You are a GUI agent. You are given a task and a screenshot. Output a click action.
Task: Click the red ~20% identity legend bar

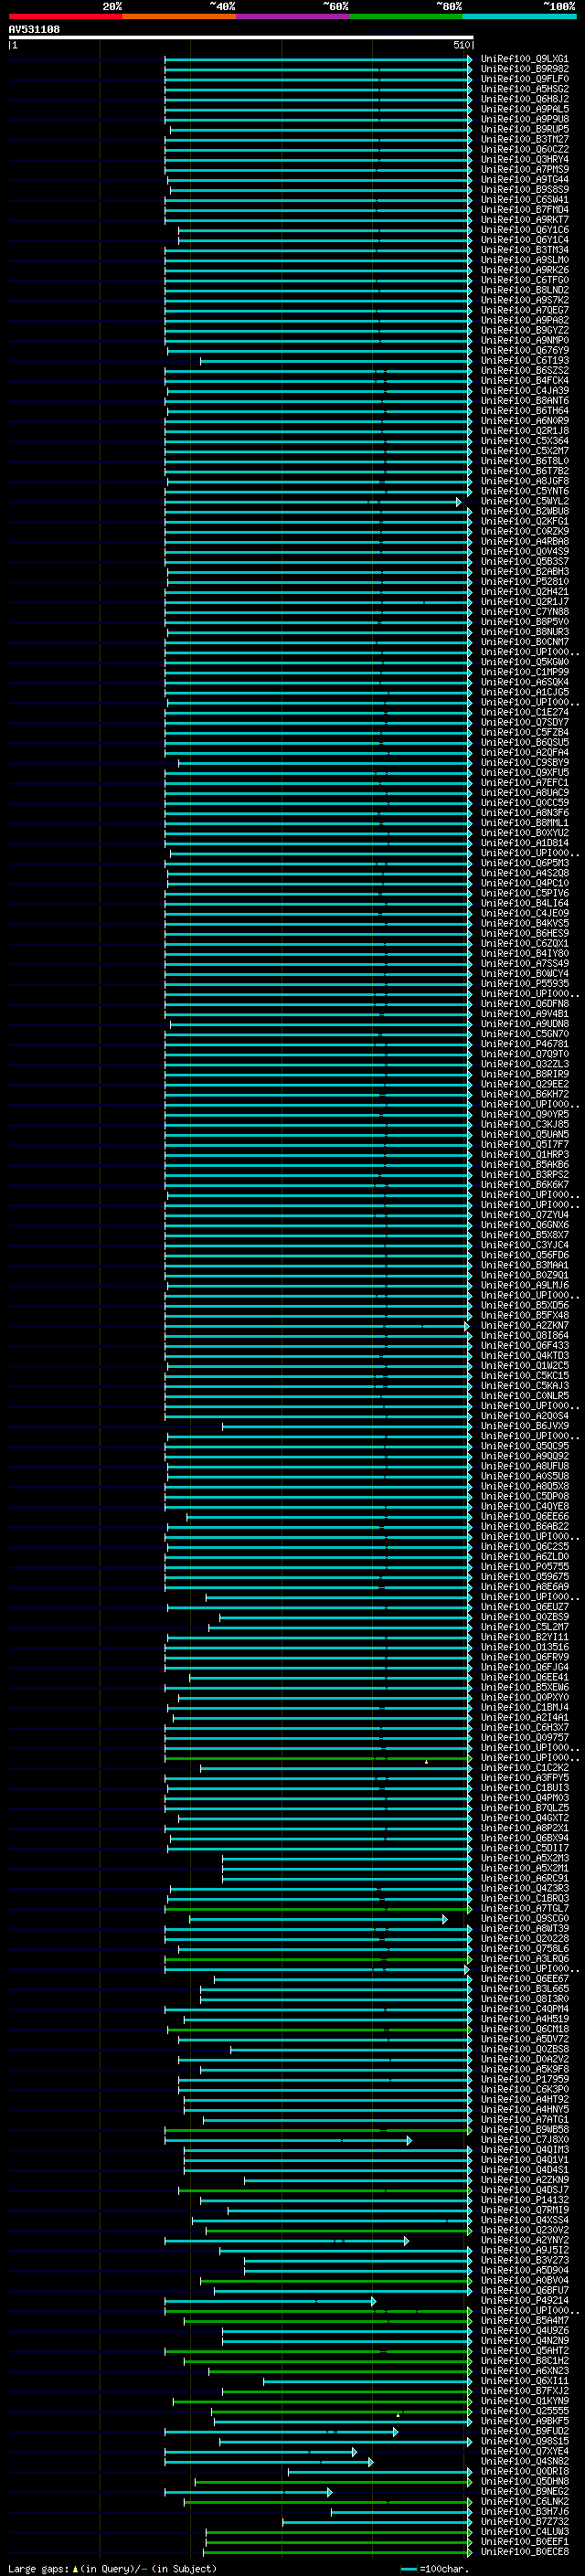65,16
